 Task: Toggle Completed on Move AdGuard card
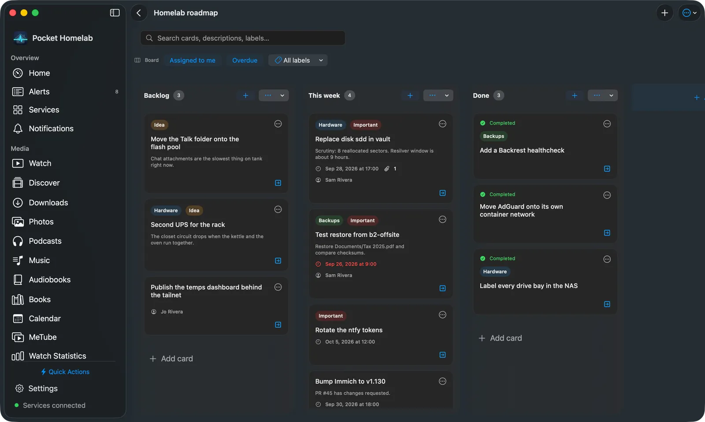pos(497,194)
